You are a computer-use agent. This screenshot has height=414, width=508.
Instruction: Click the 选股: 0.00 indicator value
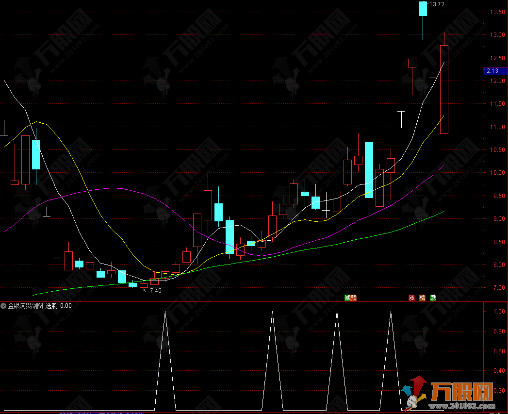coord(59,306)
